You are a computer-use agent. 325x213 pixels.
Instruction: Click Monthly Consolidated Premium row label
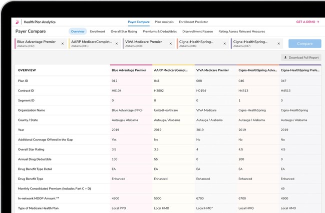tap(54, 188)
